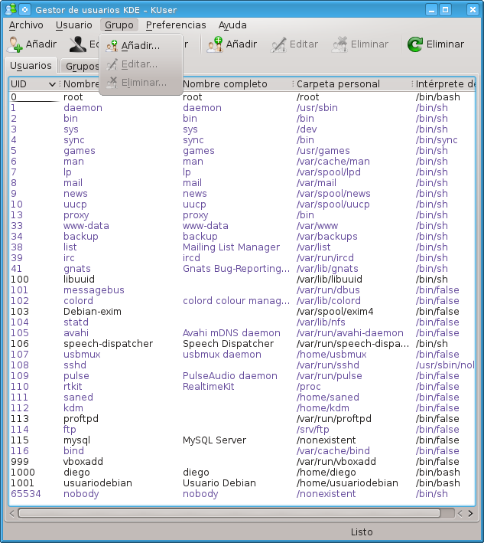Switch to the Grupos tab

[80, 66]
